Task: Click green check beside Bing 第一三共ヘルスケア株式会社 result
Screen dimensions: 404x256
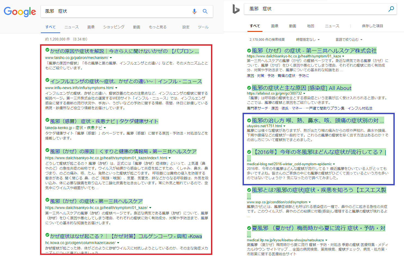Action: click(x=249, y=51)
